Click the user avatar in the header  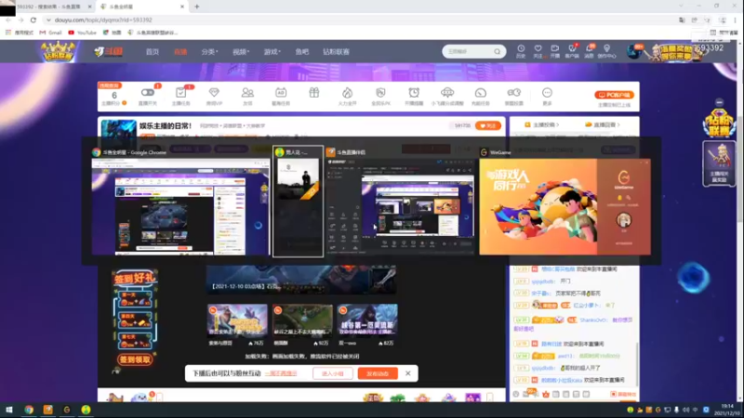pyautogui.click(x=633, y=51)
